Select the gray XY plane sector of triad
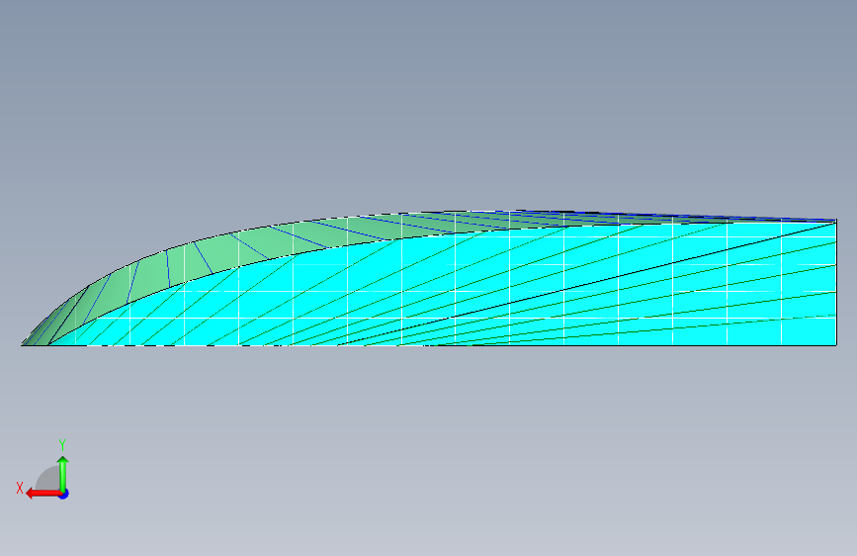The image size is (857, 556). pyautogui.click(x=49, y=480)
